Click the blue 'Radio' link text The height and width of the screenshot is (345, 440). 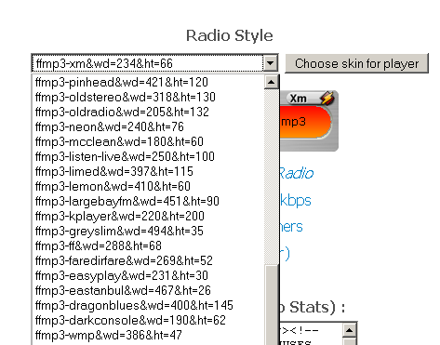coord(297,173)
